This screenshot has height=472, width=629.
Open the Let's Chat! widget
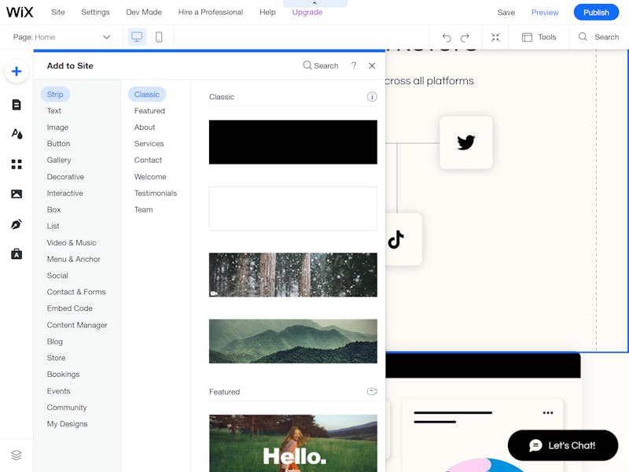562,445
